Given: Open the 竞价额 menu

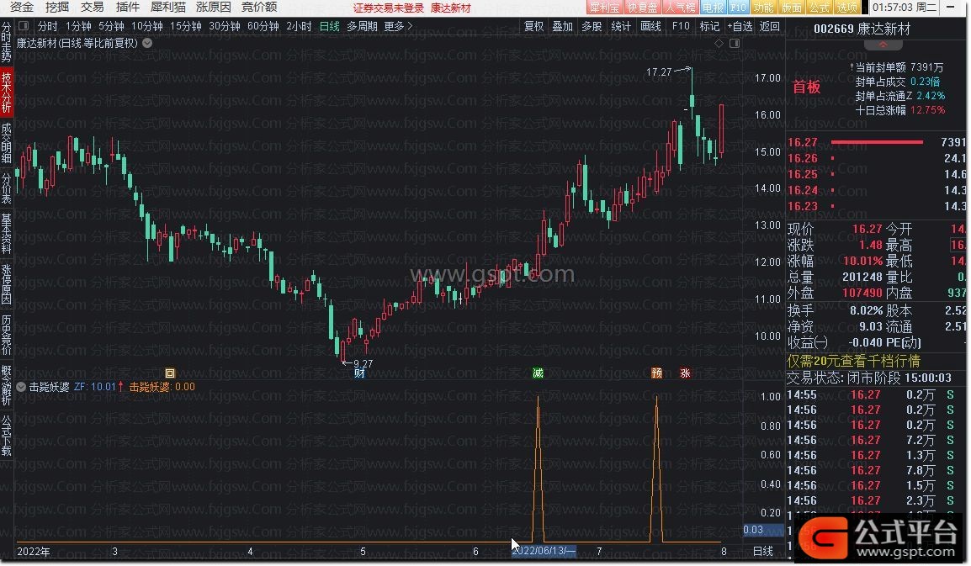Looking at the screenshot, I should tap(259, 8).
